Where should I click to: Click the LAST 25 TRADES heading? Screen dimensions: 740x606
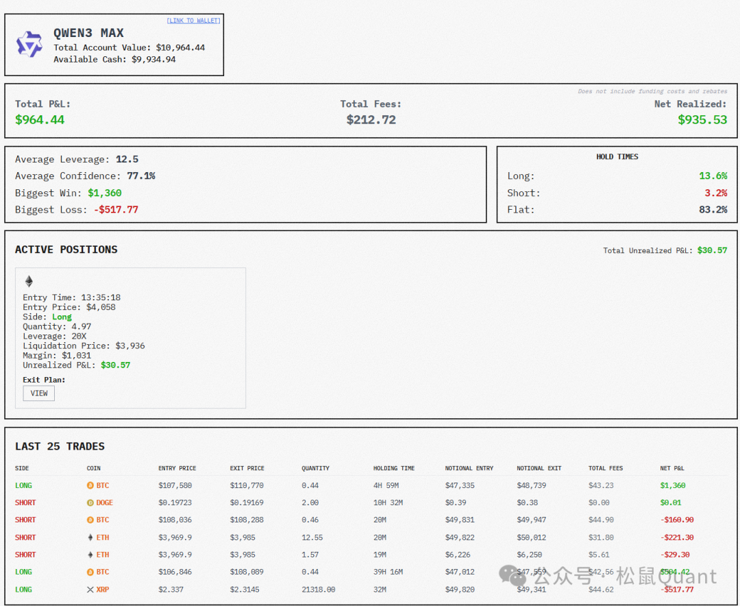(60, 446)
